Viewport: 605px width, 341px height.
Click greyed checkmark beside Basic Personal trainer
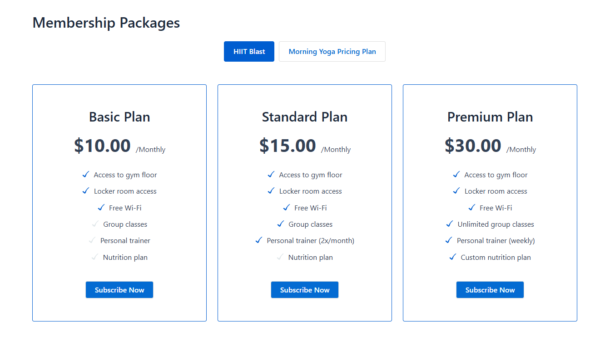pos(92,240)
